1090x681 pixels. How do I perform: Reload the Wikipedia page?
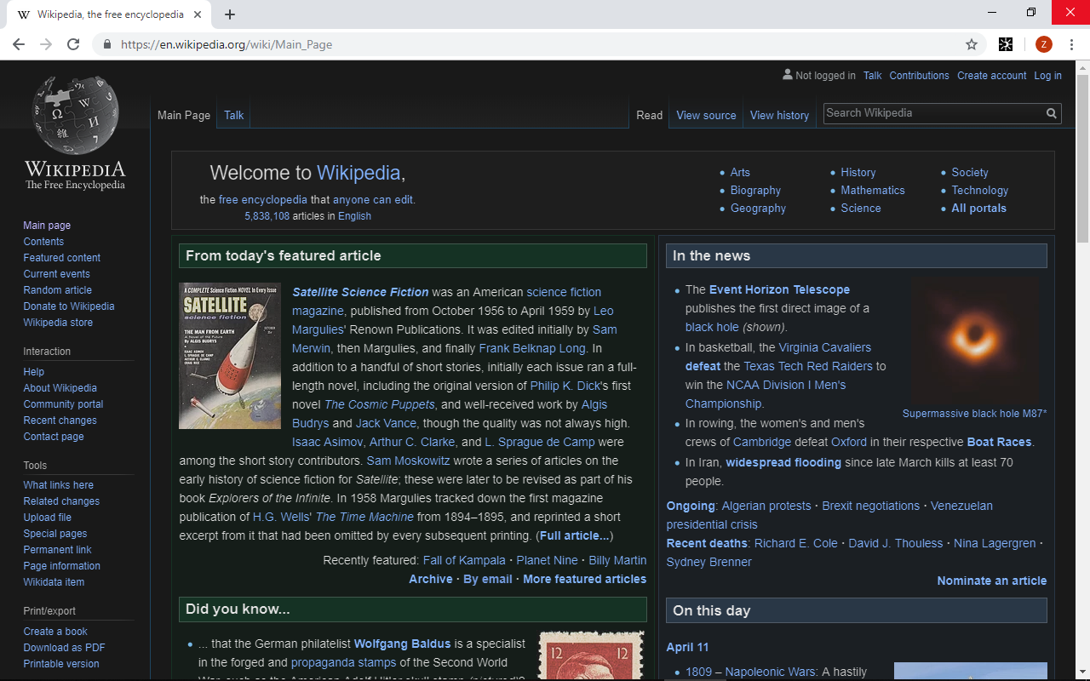pyautogui.click(x=73, y=44)
